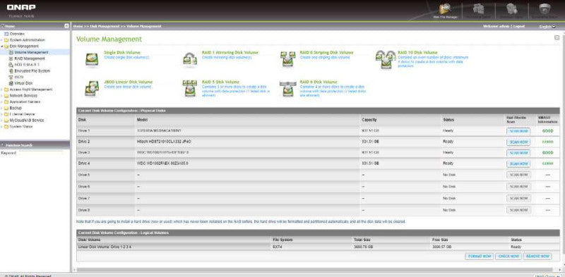565x277 pixels.
Task: Click the RAID 5 Disk Volume icon
Action: [190, 89]
